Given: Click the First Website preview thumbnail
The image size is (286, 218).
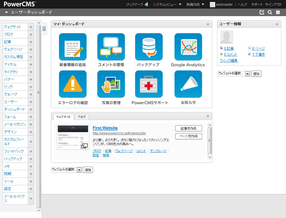Looking at the screenshot, I should (x=73, y=137).
